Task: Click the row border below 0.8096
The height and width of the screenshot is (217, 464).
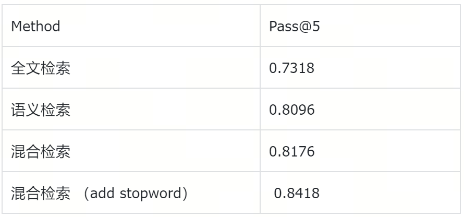Action: pos(360,130)
